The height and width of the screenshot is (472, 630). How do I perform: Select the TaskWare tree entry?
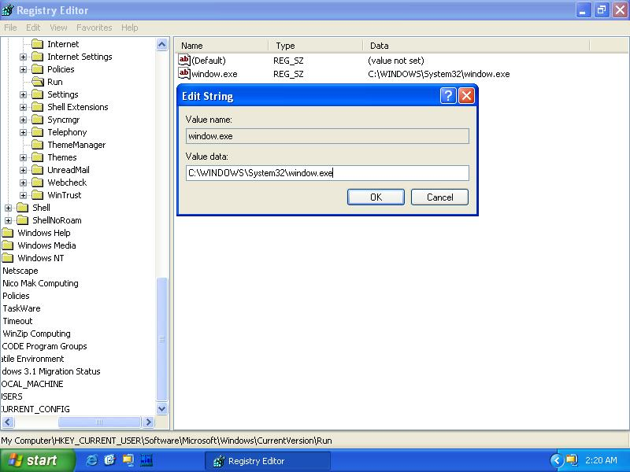tap(21, 308)
